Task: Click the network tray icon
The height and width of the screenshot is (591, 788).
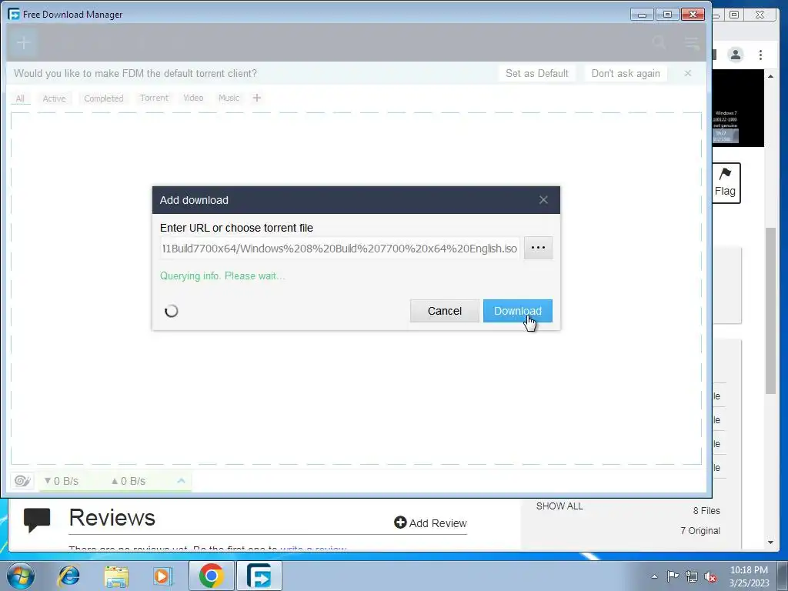Action: coord(692,576)
